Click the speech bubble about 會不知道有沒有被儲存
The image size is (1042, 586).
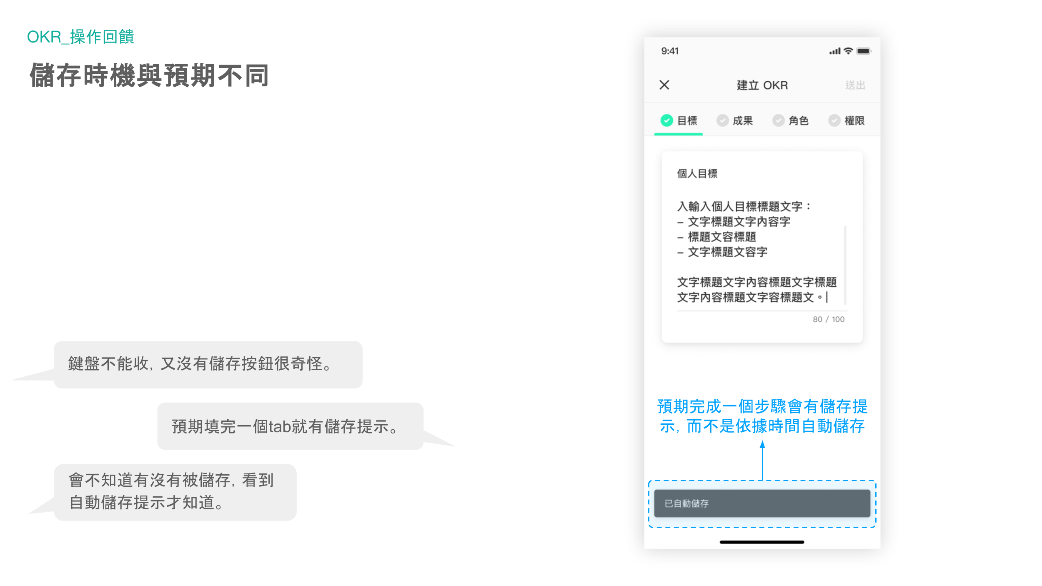coord(175,492)
